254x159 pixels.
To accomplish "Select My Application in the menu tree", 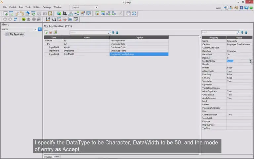I will (x=17, y=34).
